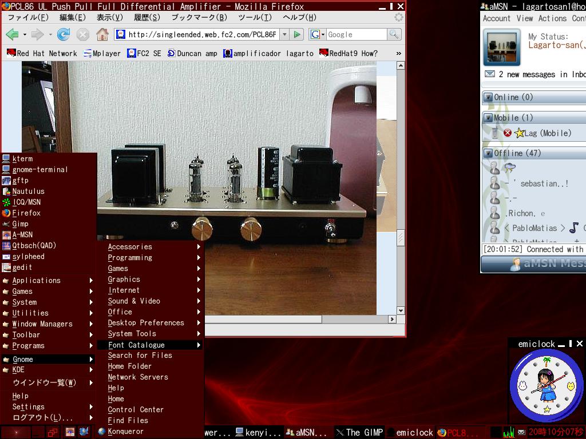586x439 pixels.
Task: Click the musical note icon beside PabloMatias
Action: (574, 228)
